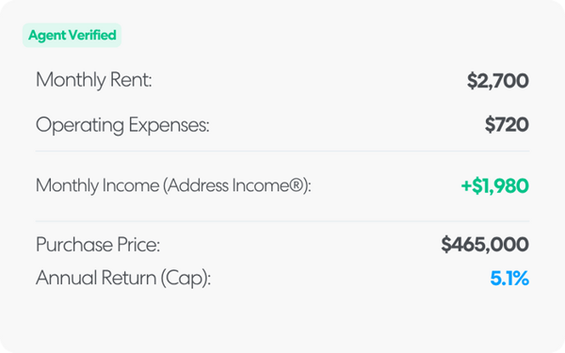The height and width of the screenshot is (353, 565).
Task: Click the registered trademark symbol after Address Income
Action: (296, 185)
